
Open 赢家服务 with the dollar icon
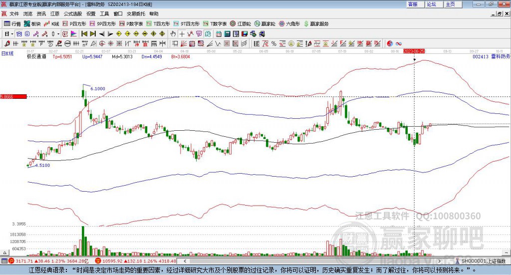point(316,24)
